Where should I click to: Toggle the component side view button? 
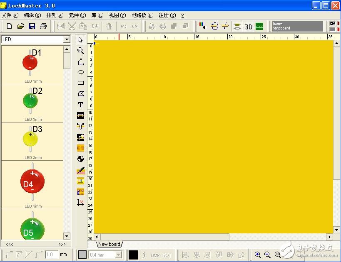pyautogui.click(x=237, y=27)
